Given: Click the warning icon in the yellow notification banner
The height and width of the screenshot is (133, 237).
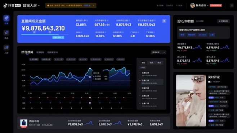Looking at the screenshot, I should [48, 5].
